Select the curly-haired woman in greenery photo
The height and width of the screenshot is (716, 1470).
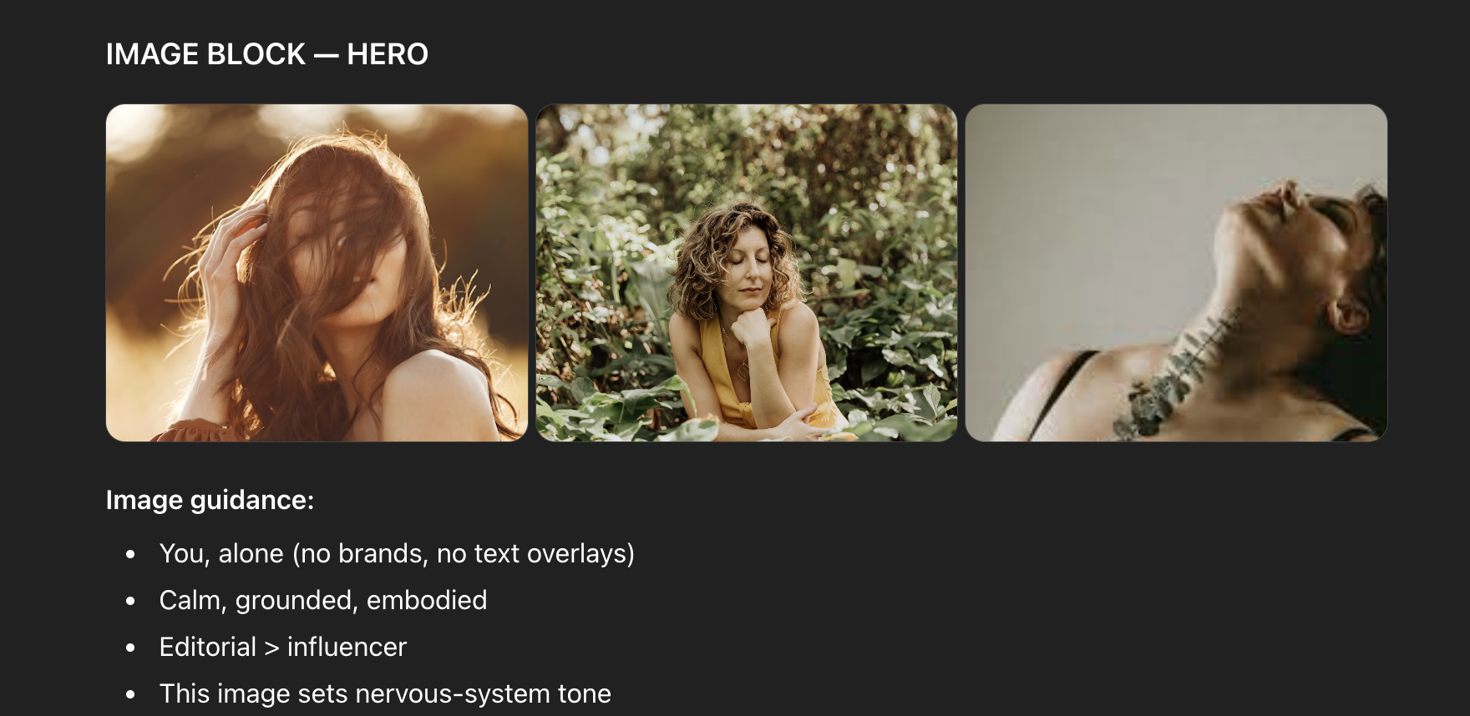click(747, 273)
